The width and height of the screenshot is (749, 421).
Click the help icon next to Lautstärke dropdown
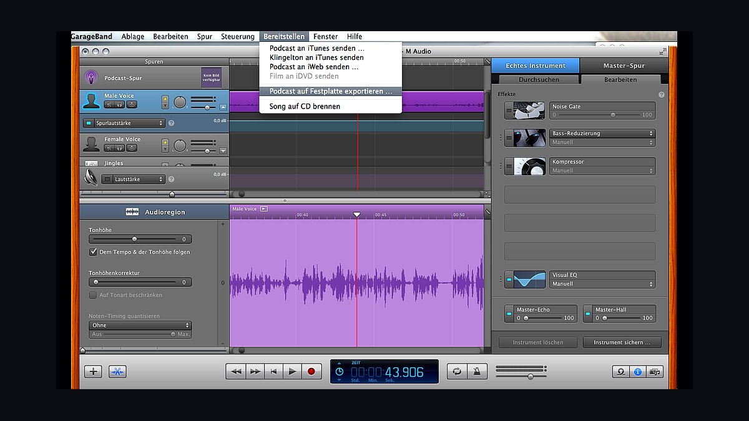[171, 179]
